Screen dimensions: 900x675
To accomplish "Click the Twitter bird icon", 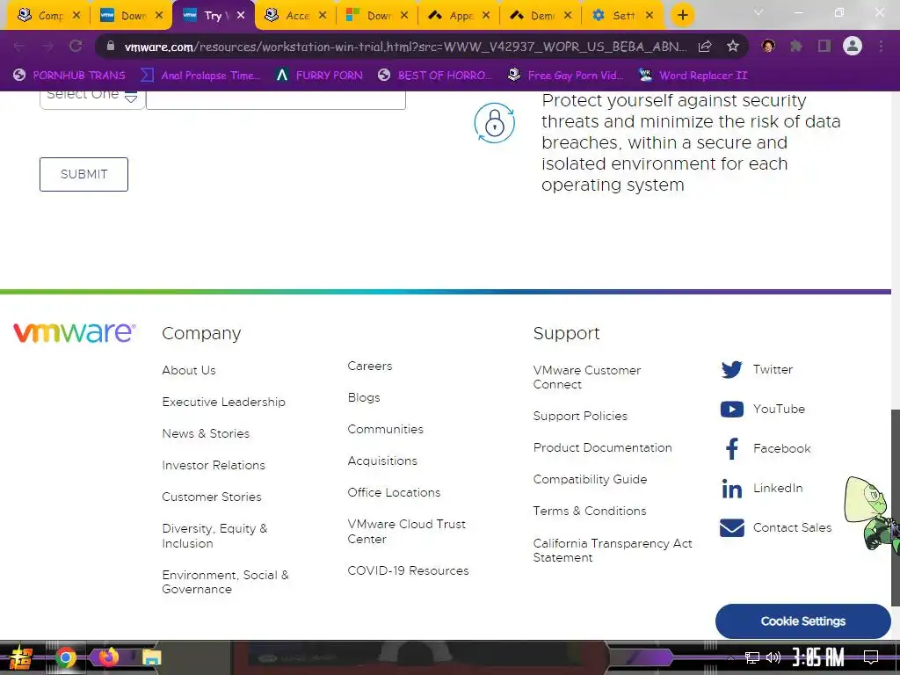I will tap(732, 370).
